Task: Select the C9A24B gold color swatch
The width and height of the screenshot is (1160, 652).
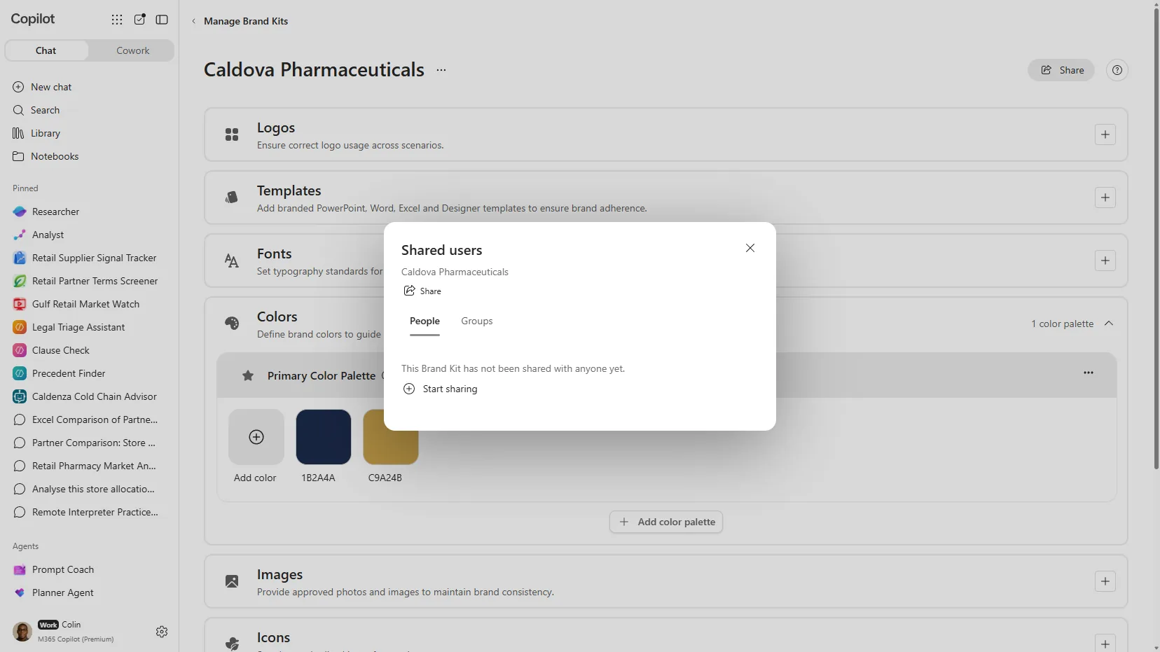Action: point(391,437)
